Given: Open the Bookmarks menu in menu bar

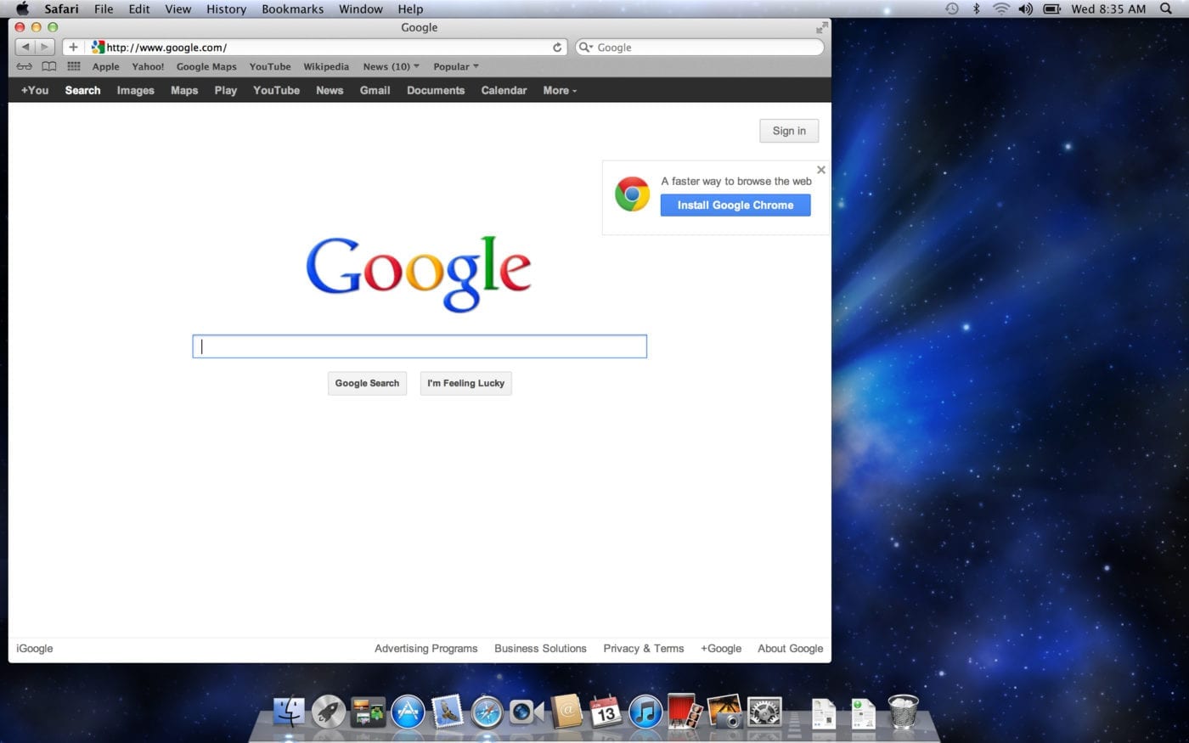Looking at the screenshot, I should click(x=292, y=8).
